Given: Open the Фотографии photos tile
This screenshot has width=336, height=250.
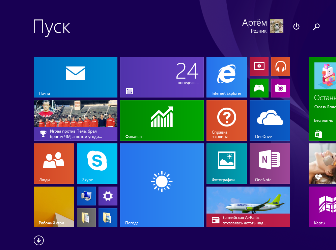Looking at the screenshot, I should coord(226,164).
